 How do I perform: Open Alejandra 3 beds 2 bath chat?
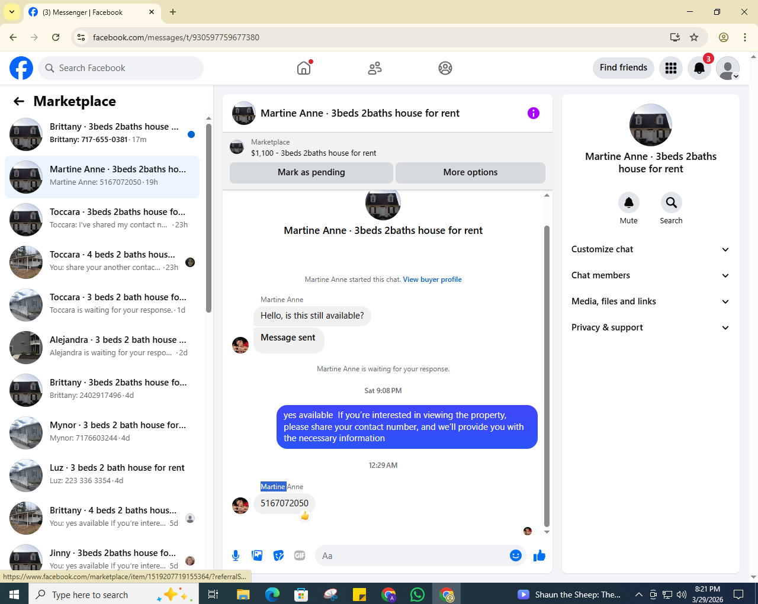(x=102, y=348)
